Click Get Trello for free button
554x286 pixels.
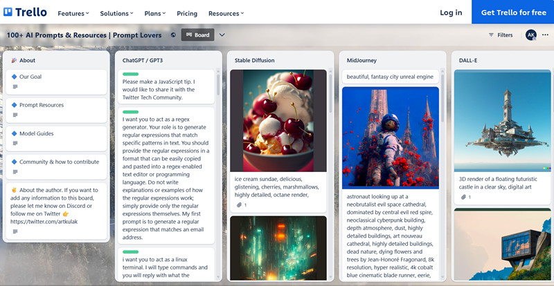(513, 12)
